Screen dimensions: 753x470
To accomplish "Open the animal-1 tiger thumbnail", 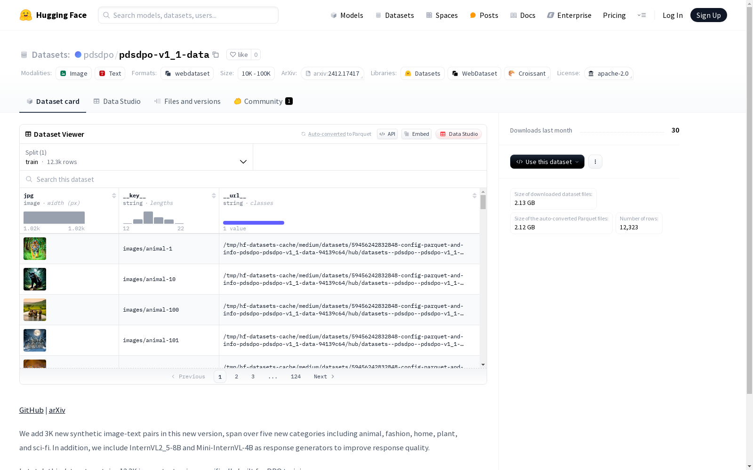I will [x=35, y=249].
